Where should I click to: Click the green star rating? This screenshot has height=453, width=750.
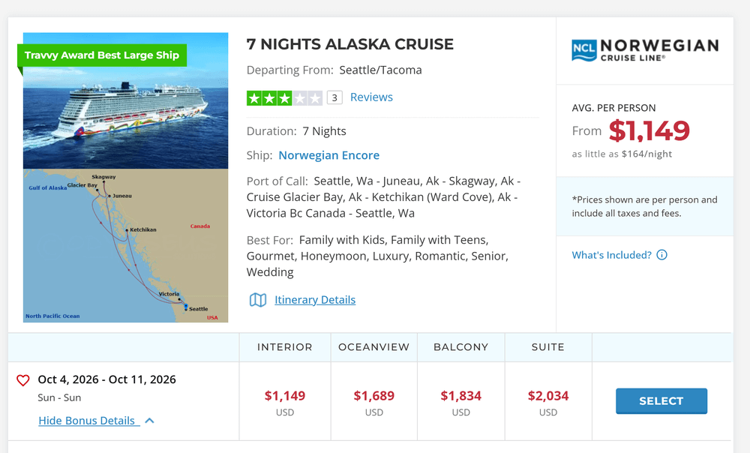click(x=284, y=98)
